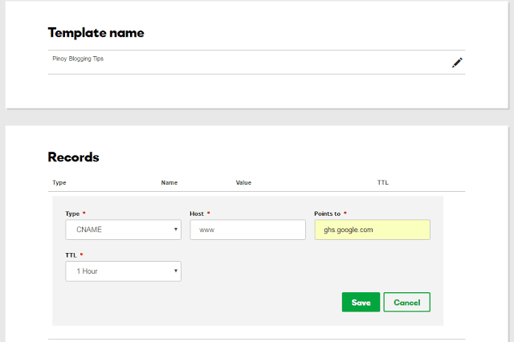Click the Points to label
Viewport: 514px width, 342px height.
(330, 214)
